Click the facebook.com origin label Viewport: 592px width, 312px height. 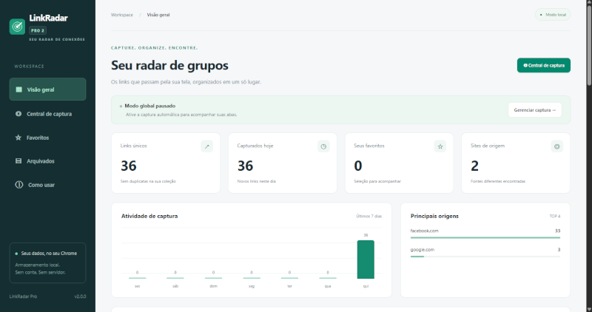click(424, 231)
